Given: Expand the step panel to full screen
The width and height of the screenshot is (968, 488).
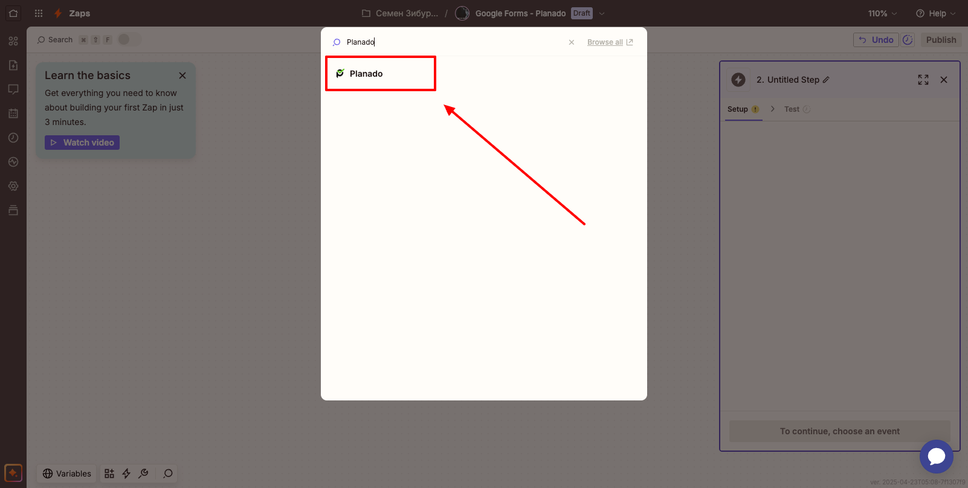Looking at the screenshot, I should pyautogui.click(x=923, y=80).
